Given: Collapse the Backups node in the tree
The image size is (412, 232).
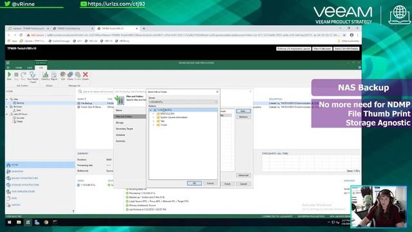Looking at the screenshot, I should click(7, 107).
